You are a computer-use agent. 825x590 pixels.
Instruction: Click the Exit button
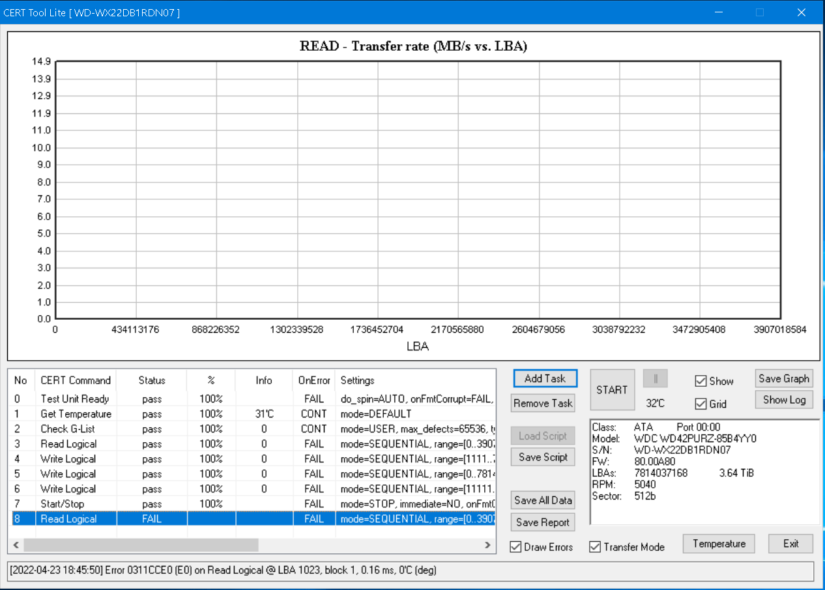pyautogui.click(x=790, y=544)
